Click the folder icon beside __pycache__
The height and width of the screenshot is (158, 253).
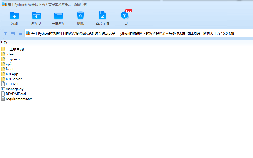pos(3,59)
